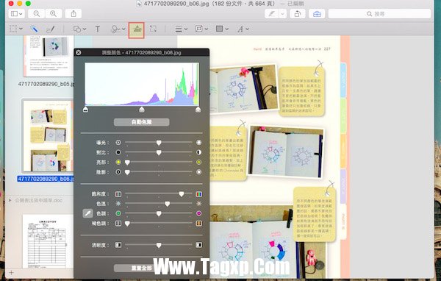
Task: Open the border color dropdown
Action: click(201, 29)
